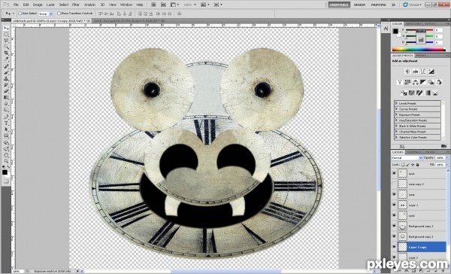Open the Analysis menu
The width and height of the screenshot is (451, 274).
[89, 5]
